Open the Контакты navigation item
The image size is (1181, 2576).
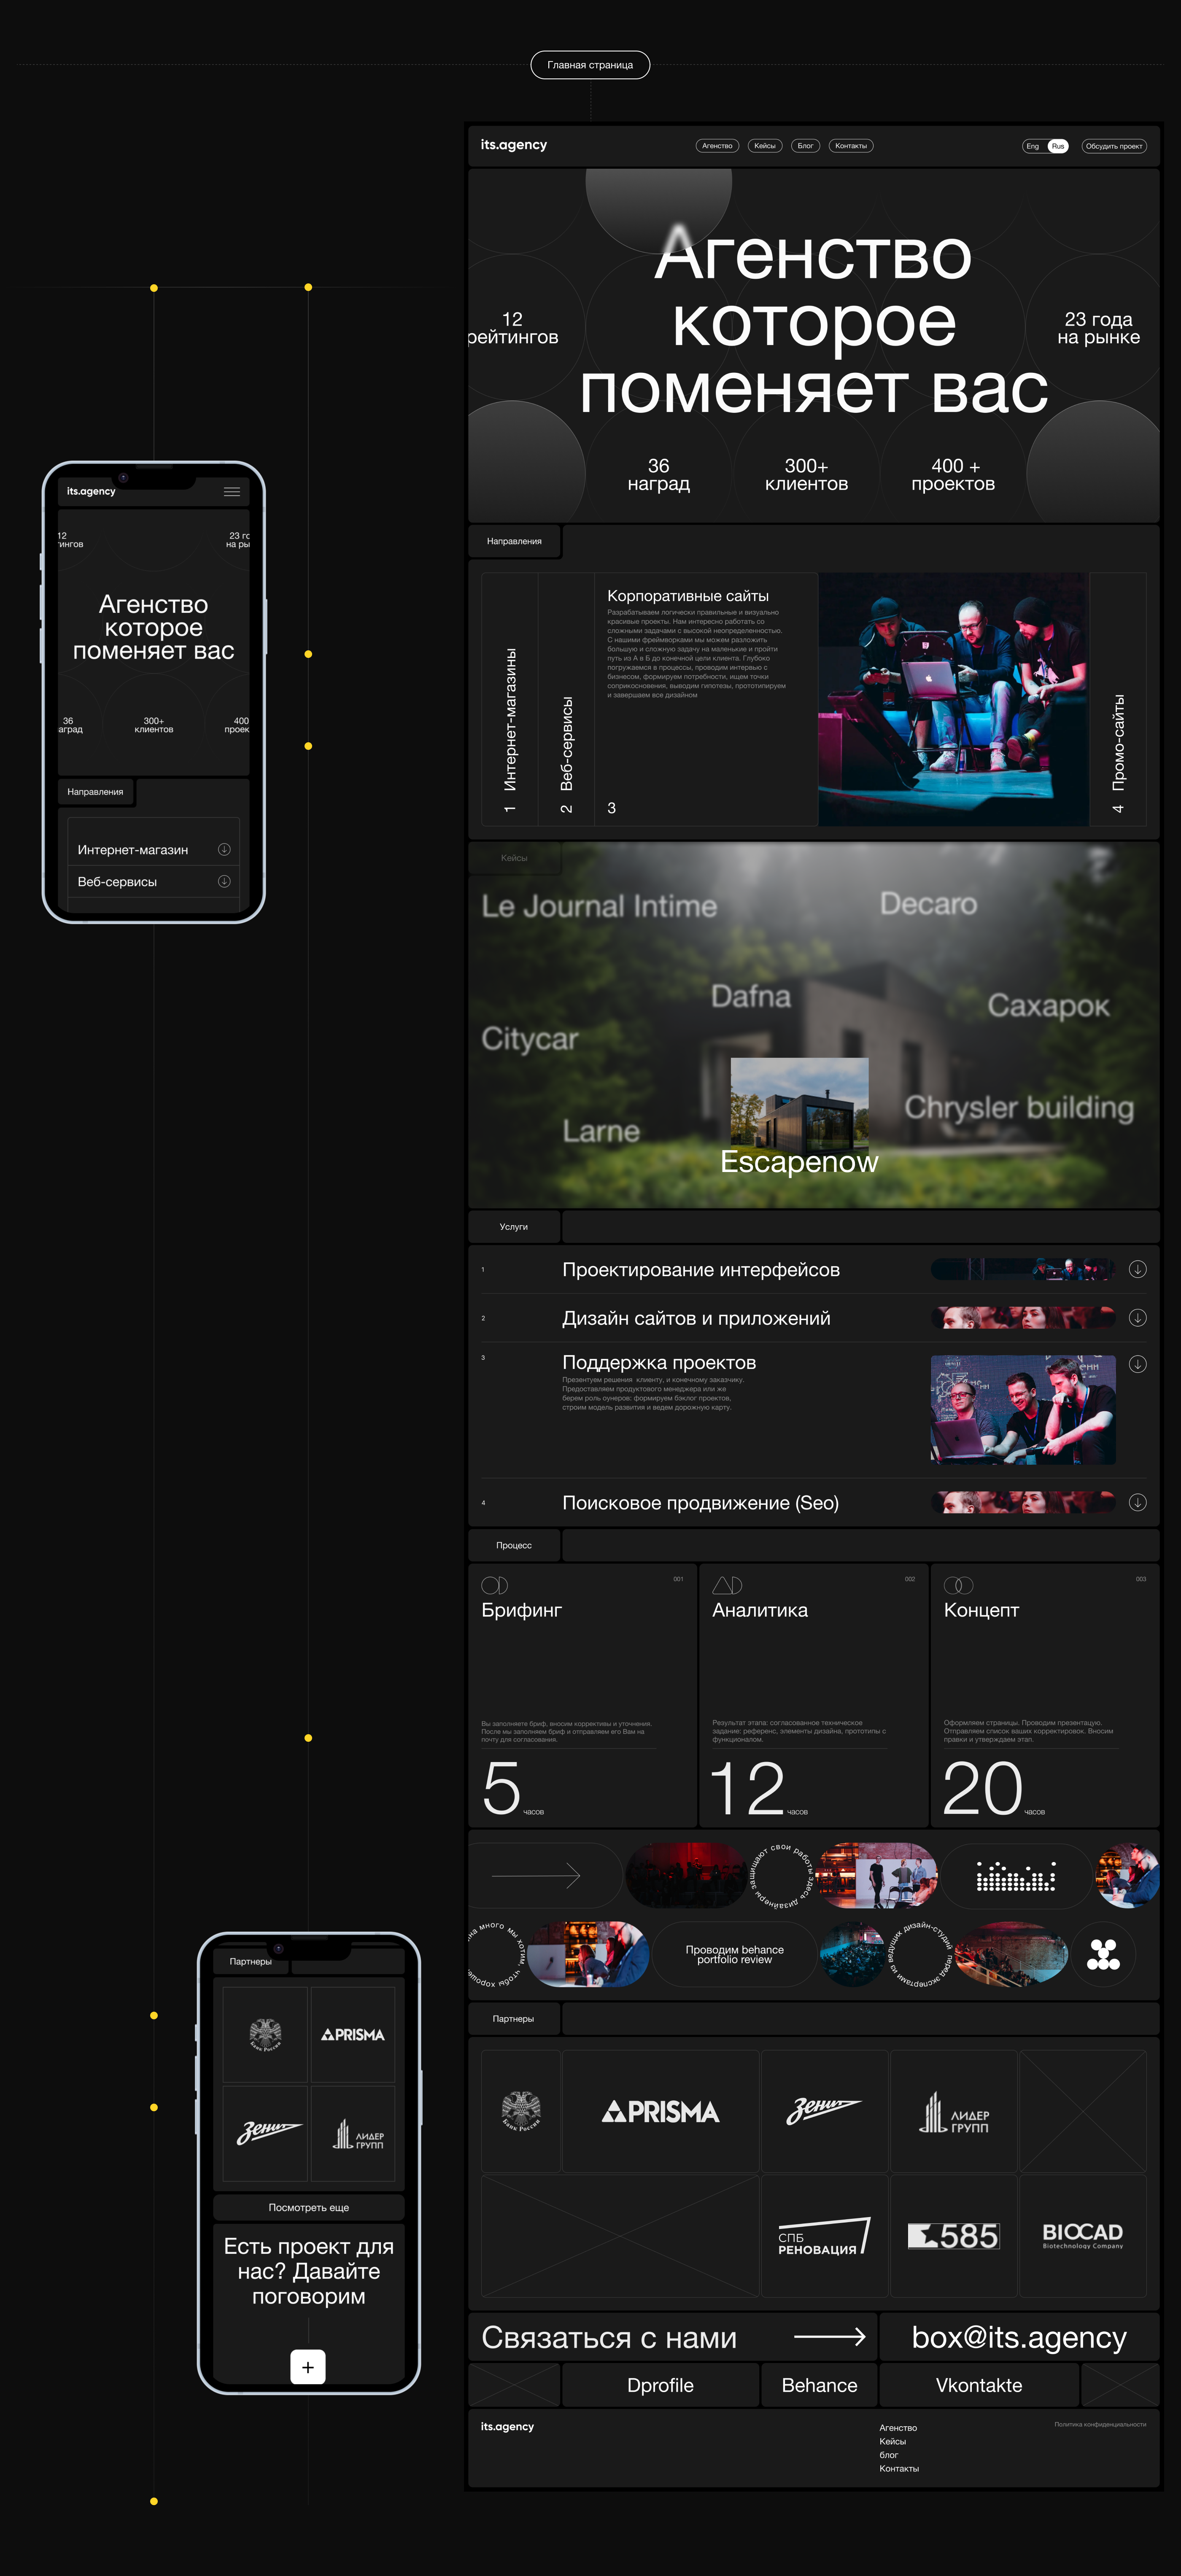851,146
